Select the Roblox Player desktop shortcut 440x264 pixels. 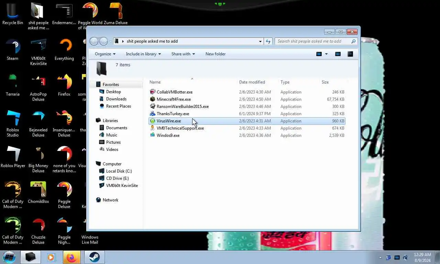point(13,157)
